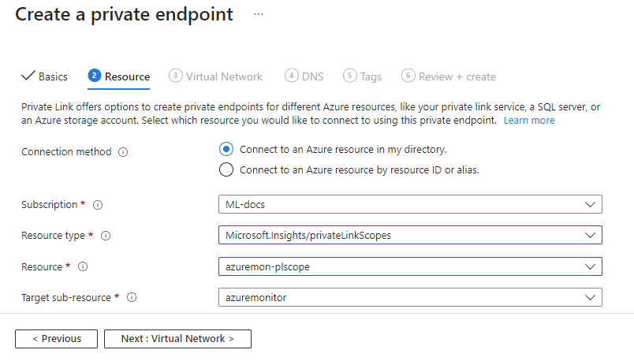The height and width of the screenshot is (361, 634).
Task: Expand the azuremon-plscope Resource dropdown
Action: (409, 266)
